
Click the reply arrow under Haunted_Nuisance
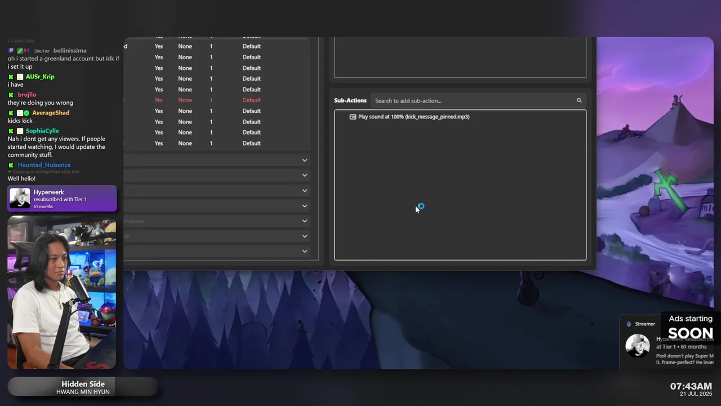10,171
